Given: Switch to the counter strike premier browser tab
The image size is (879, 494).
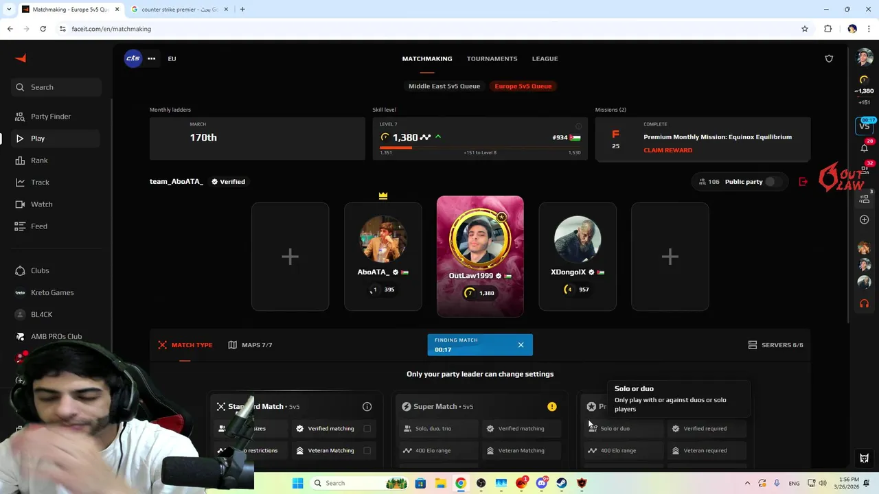Looking at the screenshot, I should pyautogui.click(x=179, y=10).
